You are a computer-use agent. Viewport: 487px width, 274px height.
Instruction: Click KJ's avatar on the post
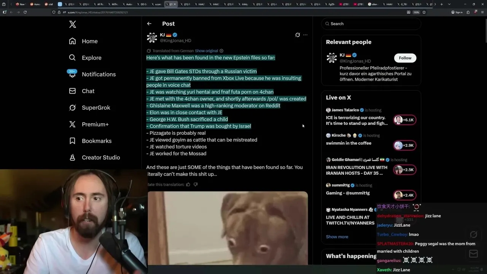pos(152,38)
